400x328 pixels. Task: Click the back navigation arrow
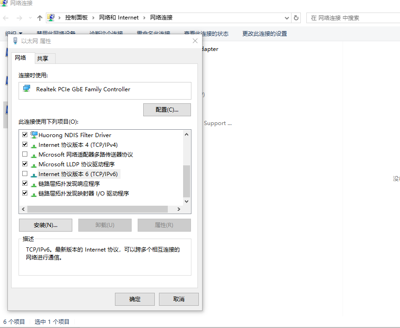(x=6, y=18)
